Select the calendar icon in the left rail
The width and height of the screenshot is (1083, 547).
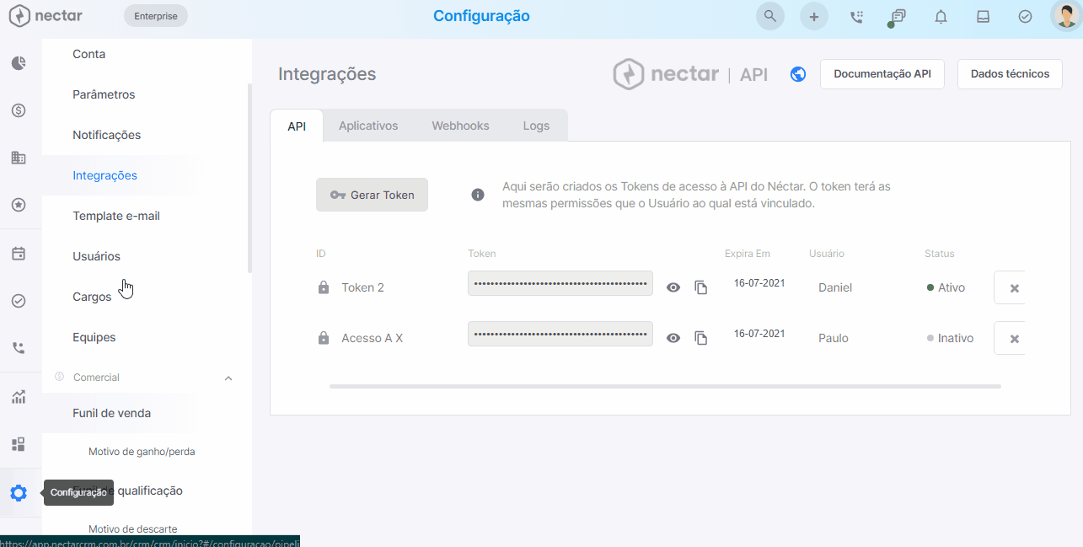click(19, 253)
